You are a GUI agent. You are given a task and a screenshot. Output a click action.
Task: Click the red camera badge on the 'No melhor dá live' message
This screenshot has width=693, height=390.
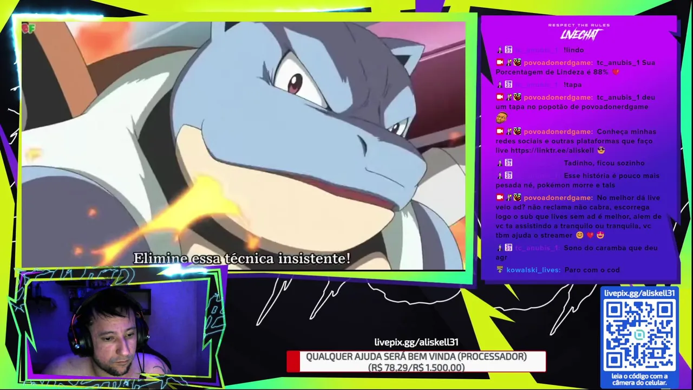tap(500, 198)
